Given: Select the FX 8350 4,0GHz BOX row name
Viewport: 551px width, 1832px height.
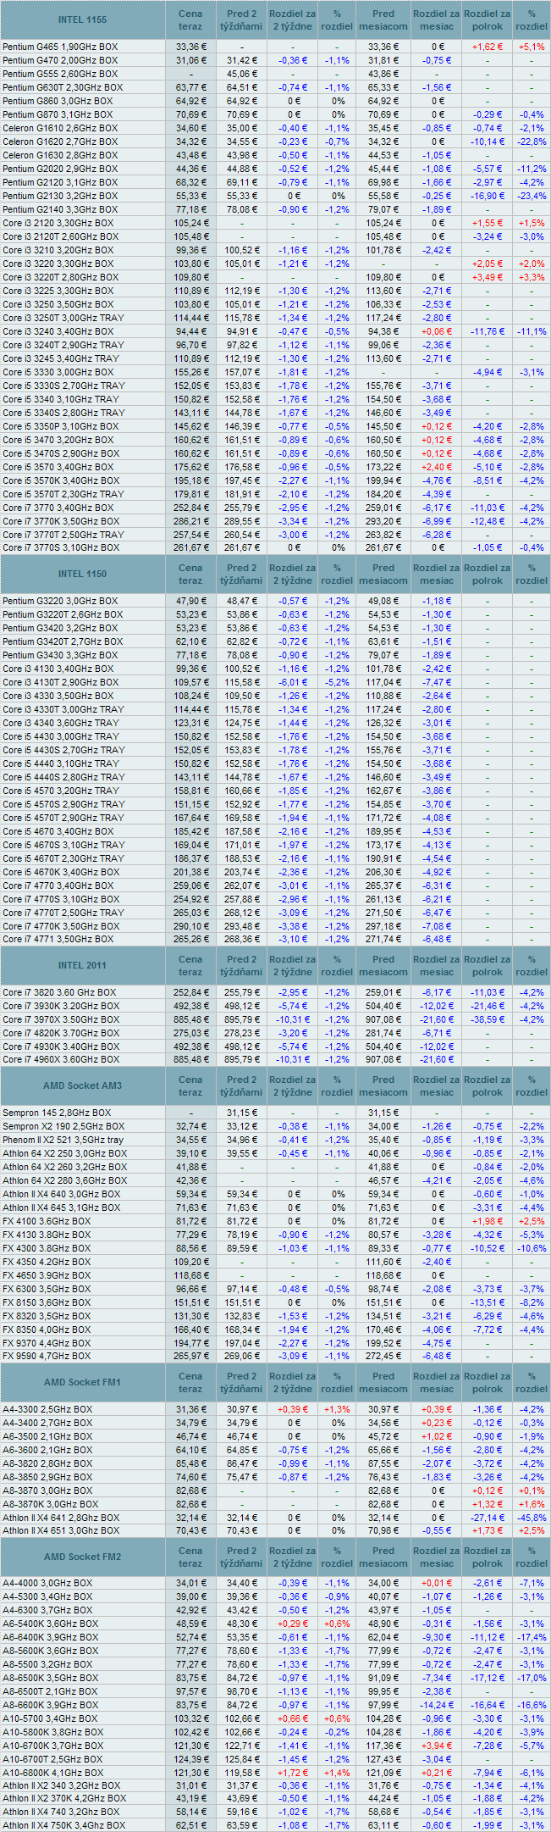Looking at the screenshot, I should point(47,1330).
